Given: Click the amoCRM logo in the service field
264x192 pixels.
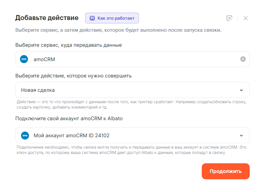Looking at the screenshot, I should 24,59.
